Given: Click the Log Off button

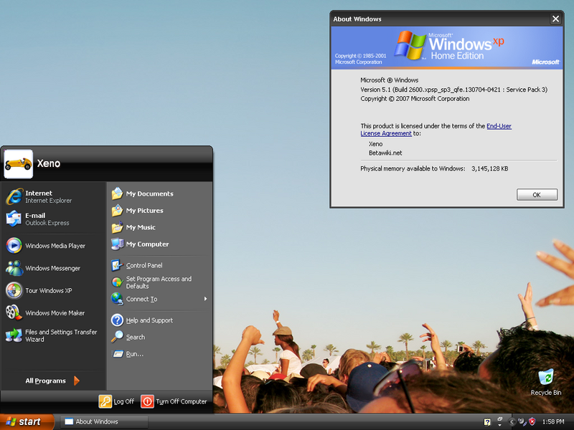Looking at the screenshot, I should point(117,401).
